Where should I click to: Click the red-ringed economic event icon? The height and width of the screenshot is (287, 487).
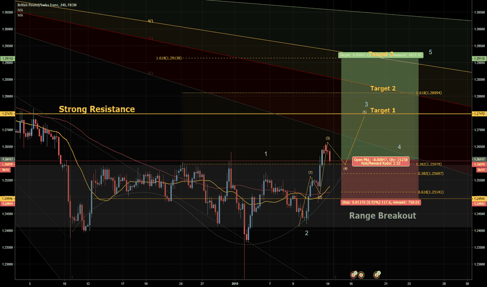click(353, 274)
